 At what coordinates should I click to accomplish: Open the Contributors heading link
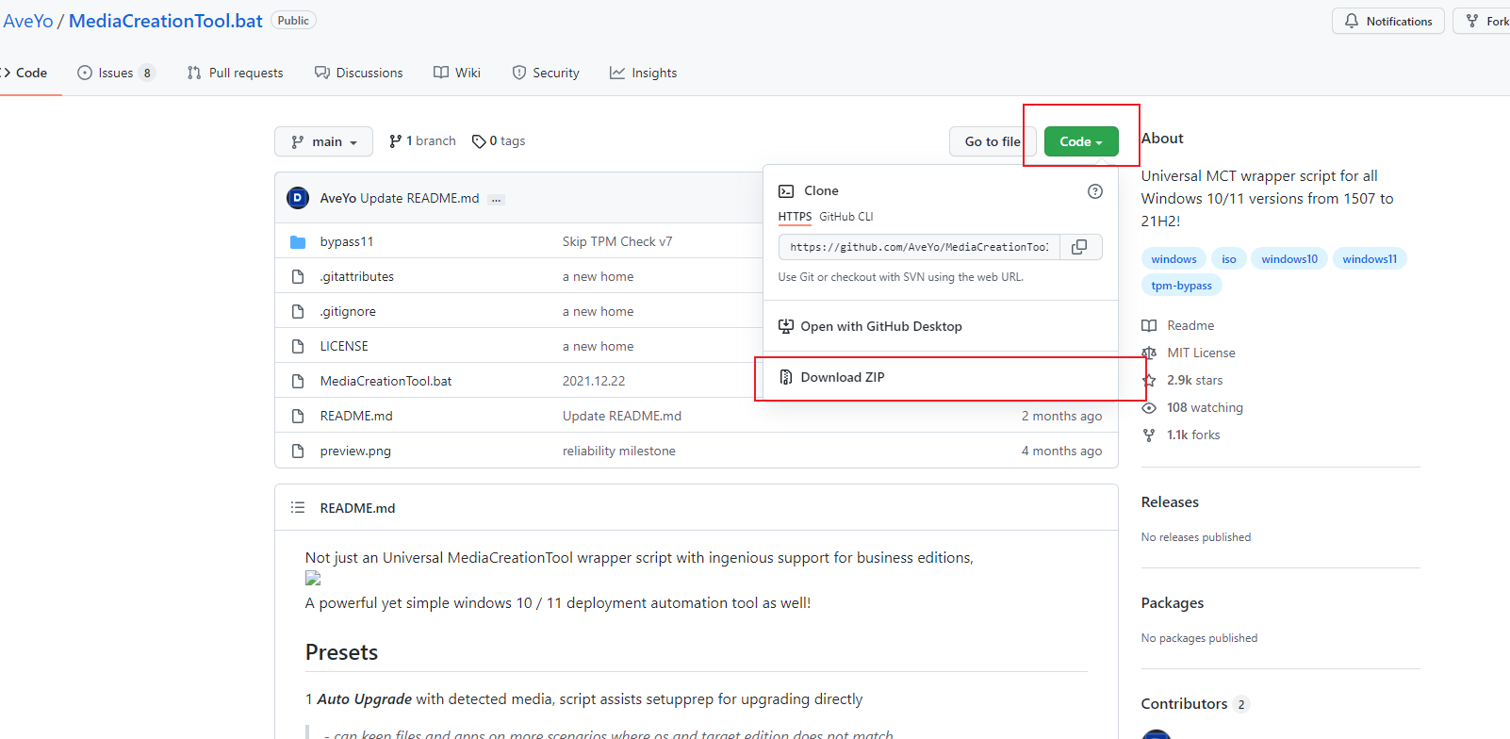(1194, 704)
